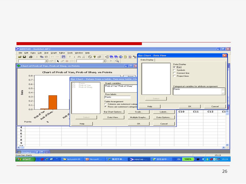Click the Data View button
Image resolution: width=246 pixels, height=184 pixels.
pyautogui.click(x=114, y=117)
